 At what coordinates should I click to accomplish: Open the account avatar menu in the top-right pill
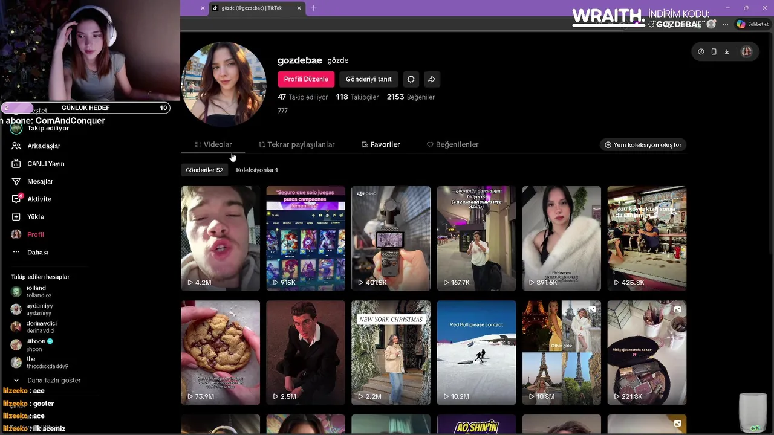pos(746,52)
